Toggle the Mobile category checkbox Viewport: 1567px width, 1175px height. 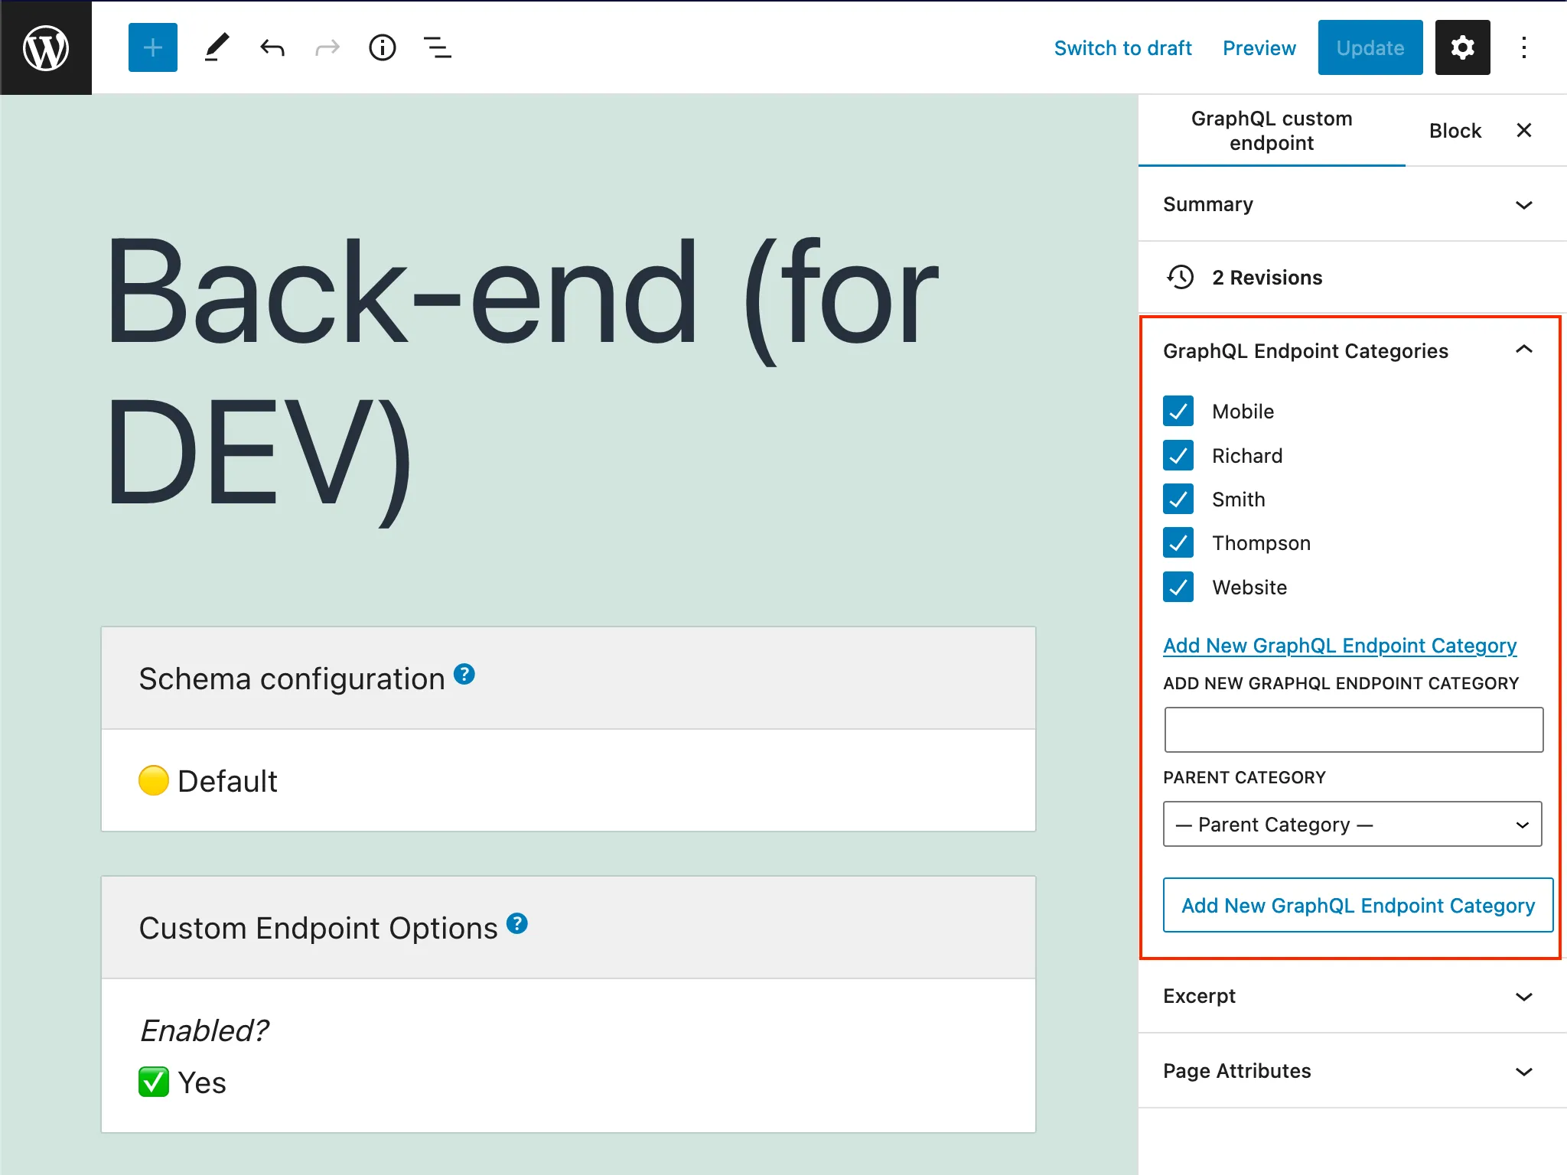click(x=1180, y=411)
